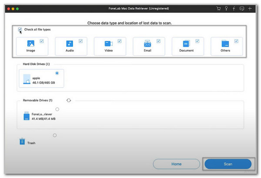Image resolution: width=261 pixels, height=178 pixels.
Task: Open the Facebook share icon
Action: click(234, 9)
